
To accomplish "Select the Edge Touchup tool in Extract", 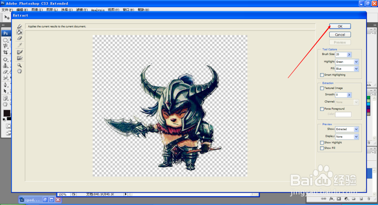I will pyautogui.click(x=20, y=58).
